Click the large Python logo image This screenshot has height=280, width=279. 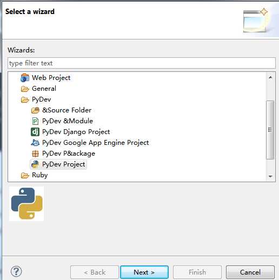point(26,204)
